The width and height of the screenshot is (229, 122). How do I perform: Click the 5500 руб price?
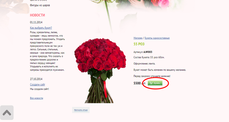(139, 83)
